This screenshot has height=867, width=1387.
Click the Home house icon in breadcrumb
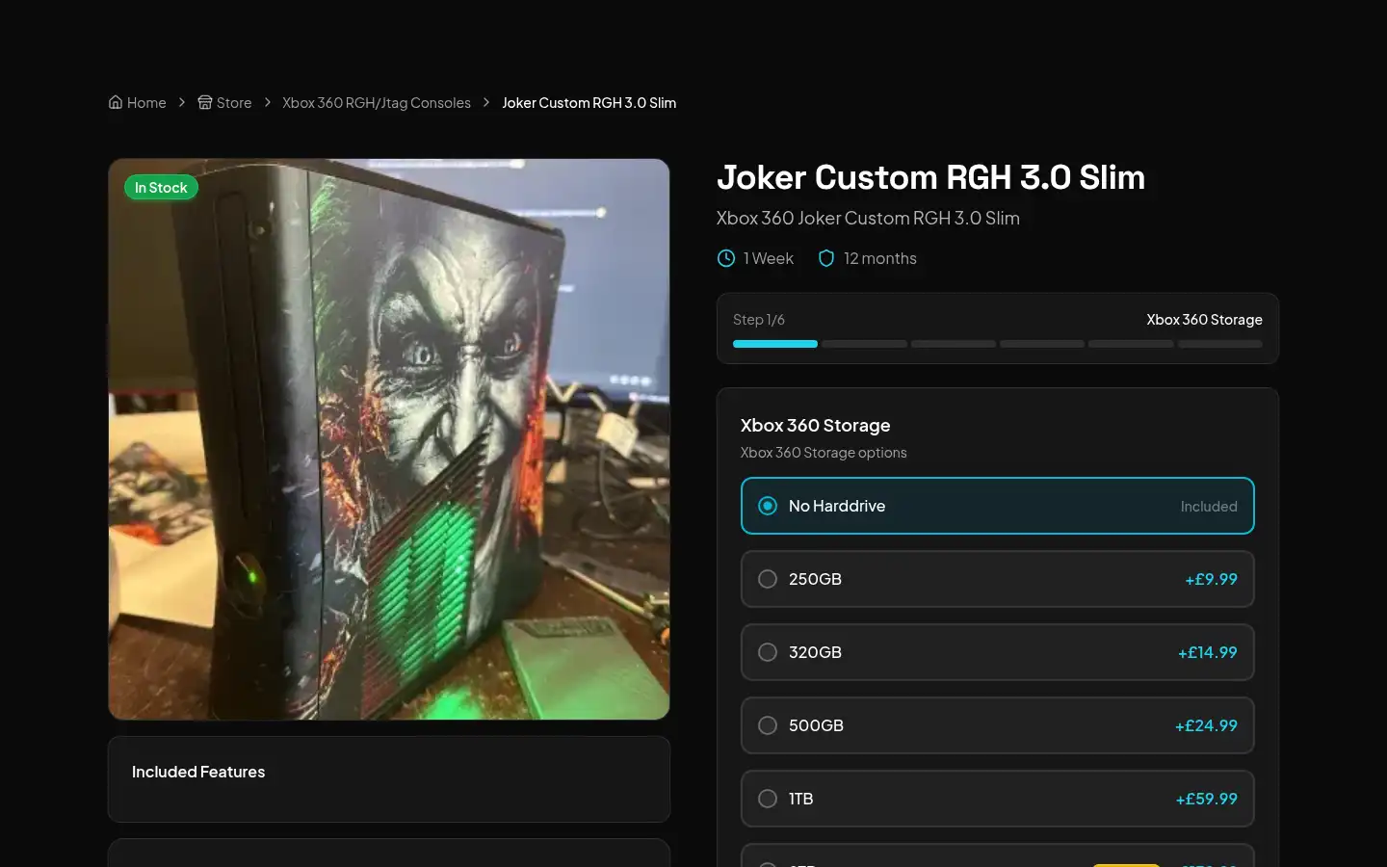pyautogui.click(x=116, y=102)
